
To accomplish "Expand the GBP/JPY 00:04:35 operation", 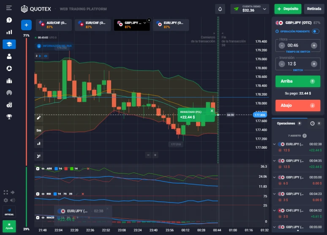I will [274, 160].
